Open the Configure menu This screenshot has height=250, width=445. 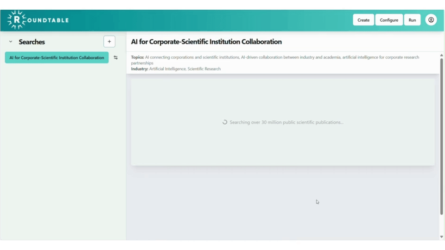pyautogui.click(x=389, y=20)
